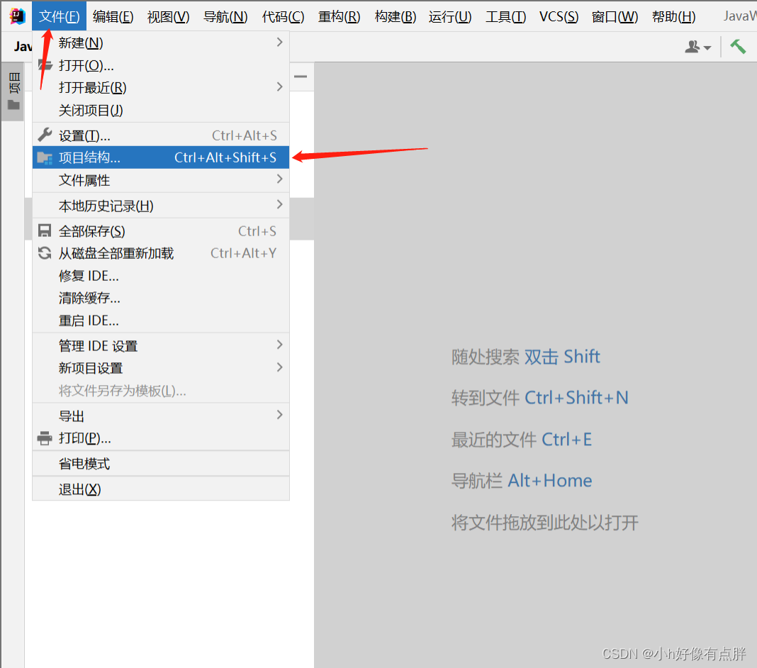
Task: Choose 打印(P)... menu entry
Action: (161, 438)
